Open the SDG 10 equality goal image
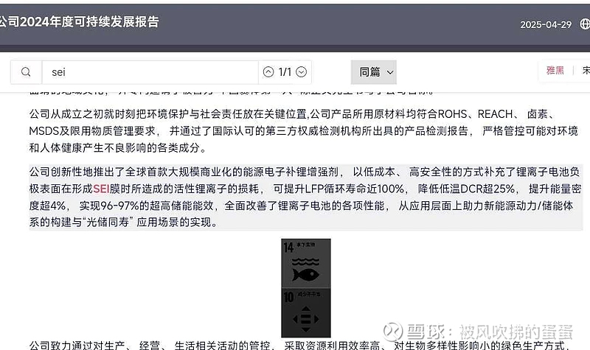590x350 pixels. point(306,312)
